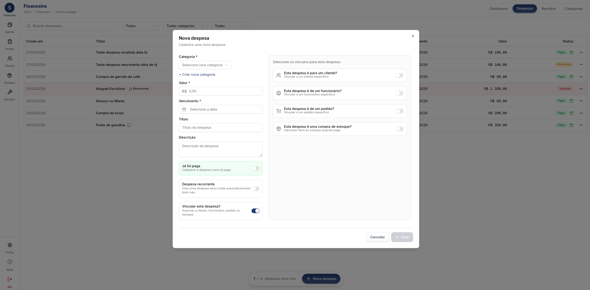Click the Vencido status badge
Screen dimensions: 590x290
(x=565, y=89)
